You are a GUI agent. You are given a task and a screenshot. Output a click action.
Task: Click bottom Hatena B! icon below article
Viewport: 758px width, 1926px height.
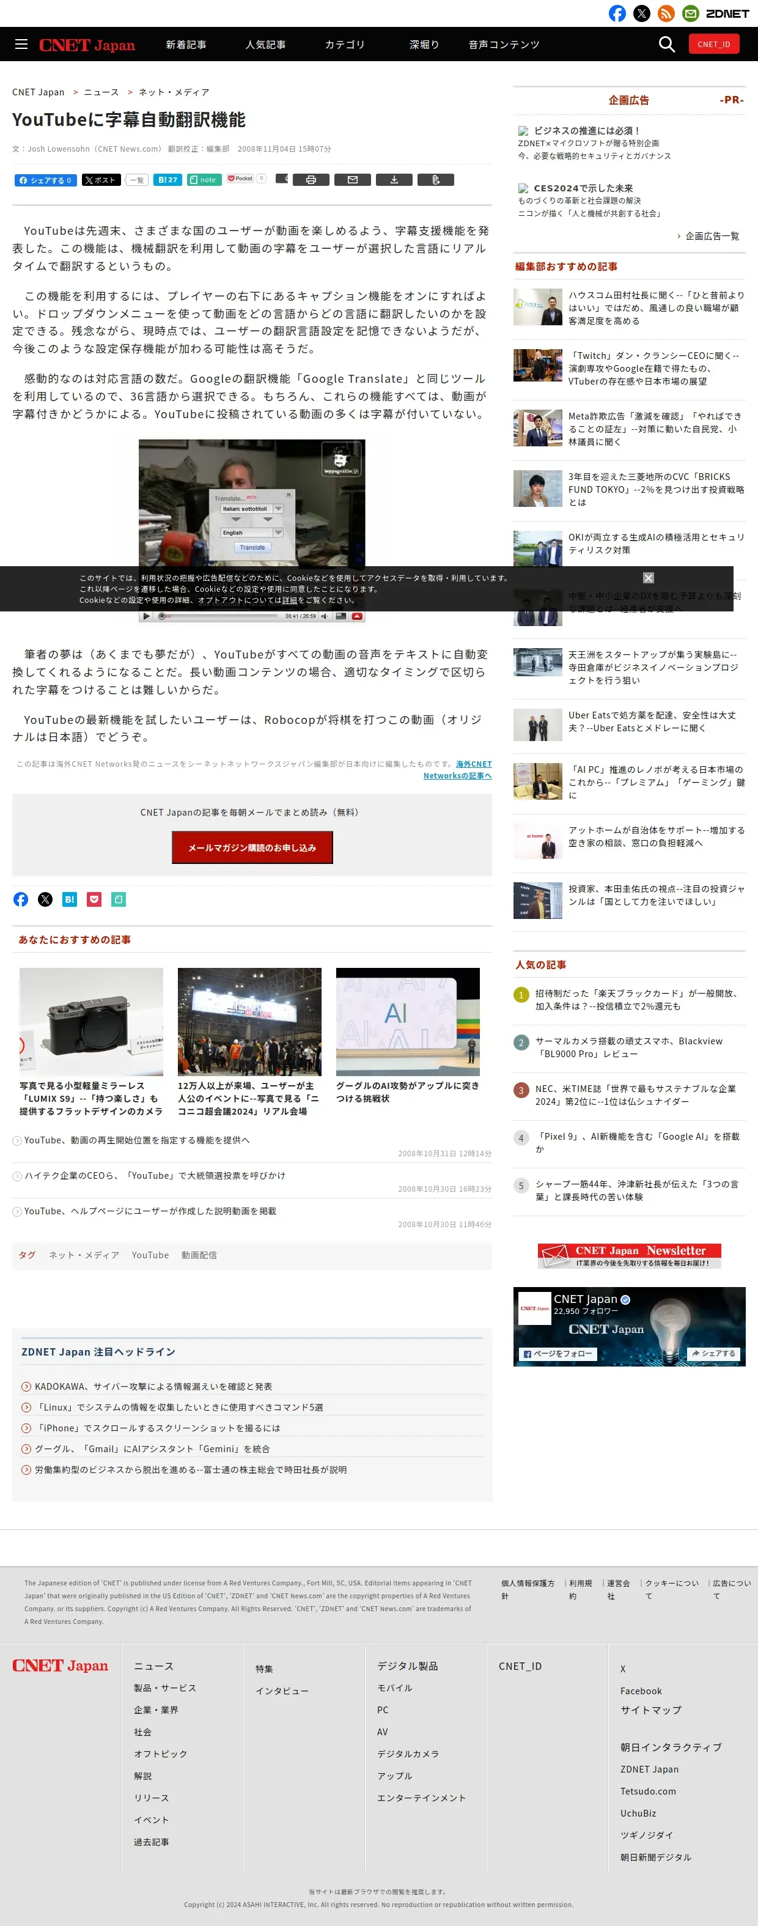(x=70, y=899)
